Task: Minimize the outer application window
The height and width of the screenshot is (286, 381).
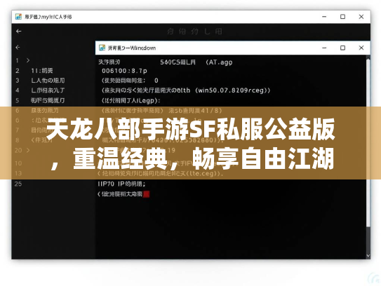Action: [x=324, y=17]
